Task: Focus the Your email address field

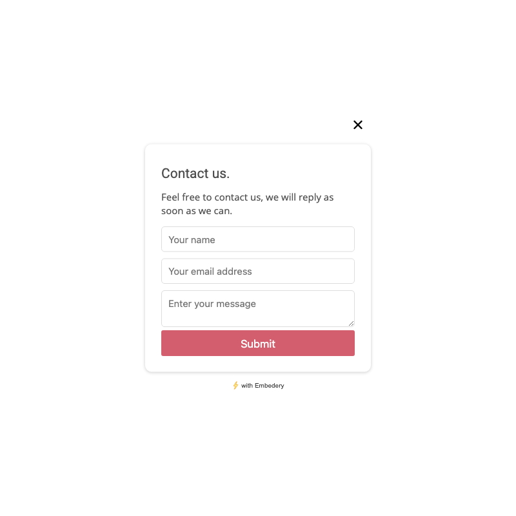Action: click(257, 271)
